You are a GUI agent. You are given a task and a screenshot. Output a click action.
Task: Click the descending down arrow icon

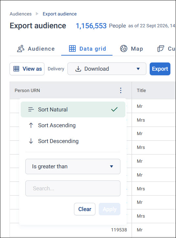coord(31,141)
